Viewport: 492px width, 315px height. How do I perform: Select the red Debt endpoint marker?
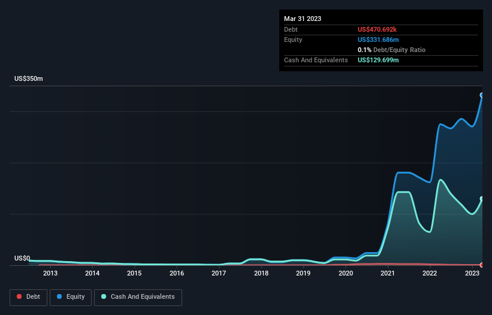point(482,265)
